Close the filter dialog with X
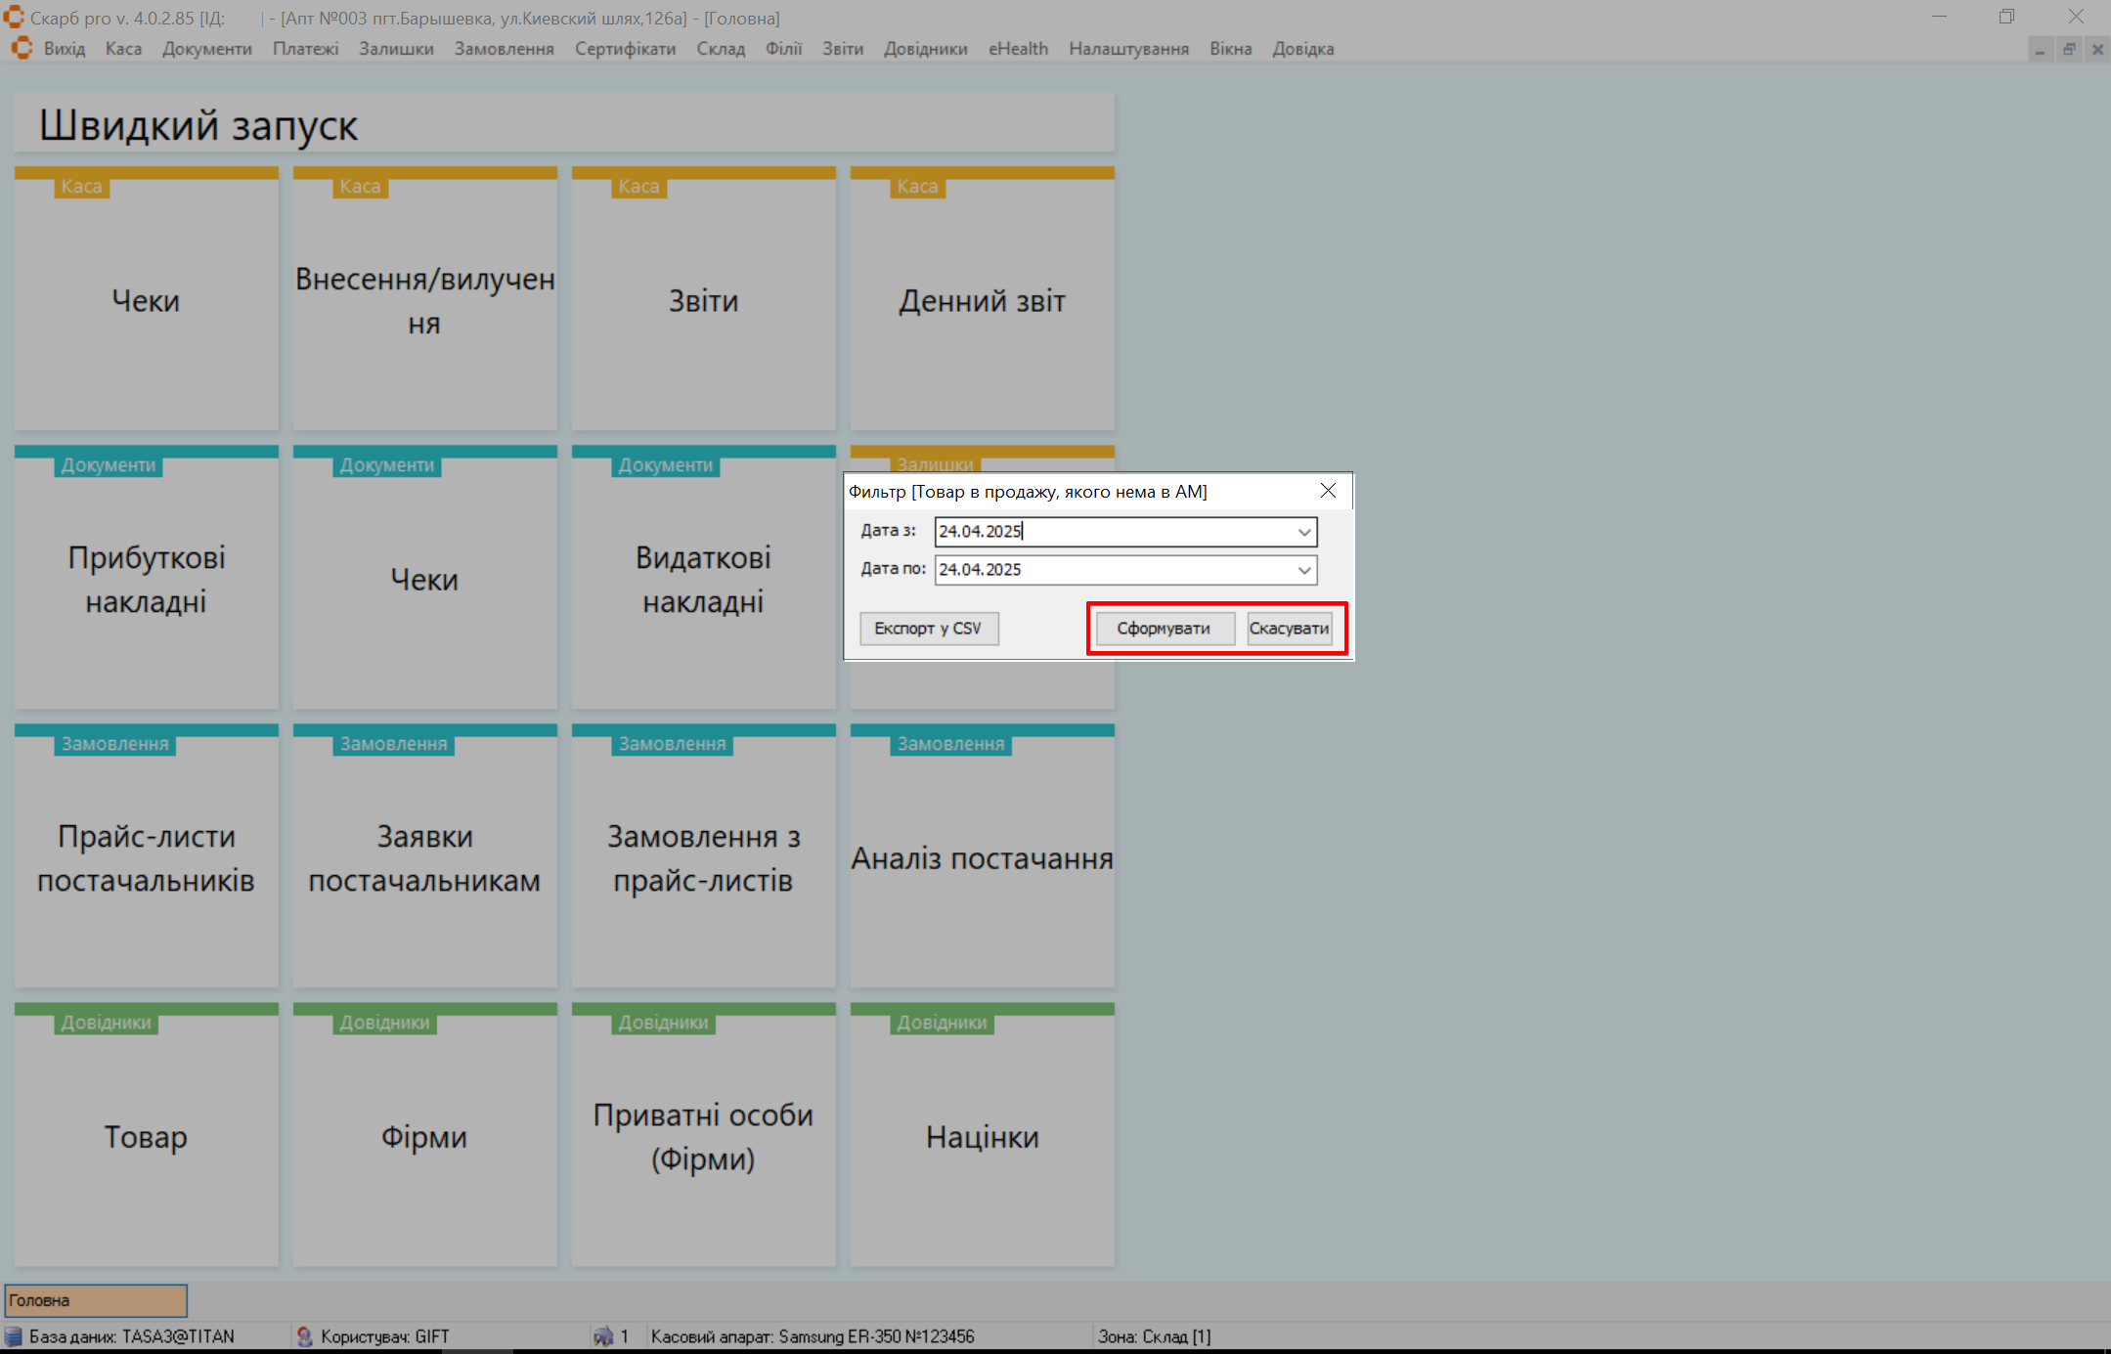The width and height of the screenshot is (2111, 1354). [1328, 491]
